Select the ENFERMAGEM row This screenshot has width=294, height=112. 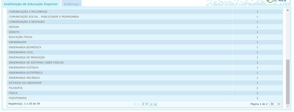pos(145,42)
